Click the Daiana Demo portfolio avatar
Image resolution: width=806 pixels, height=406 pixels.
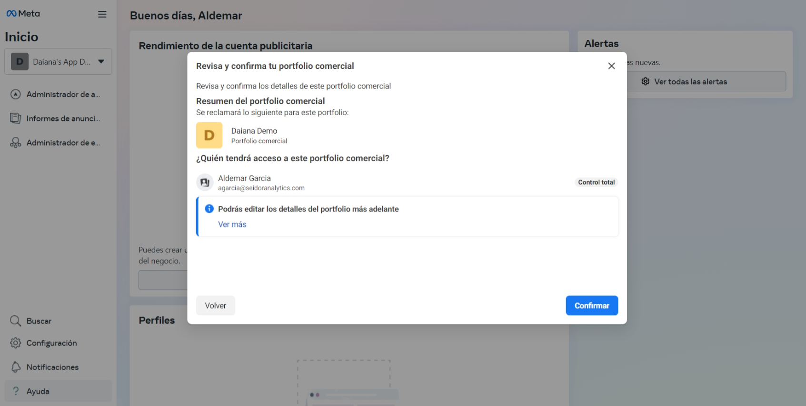coord(209,135)
